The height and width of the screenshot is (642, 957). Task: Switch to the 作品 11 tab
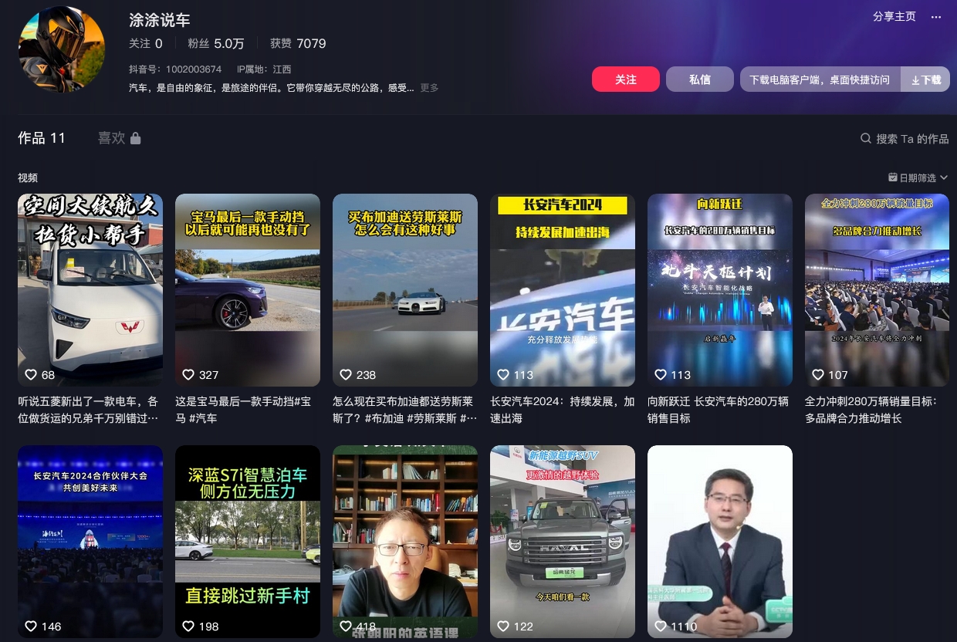[x=42, y=138]
